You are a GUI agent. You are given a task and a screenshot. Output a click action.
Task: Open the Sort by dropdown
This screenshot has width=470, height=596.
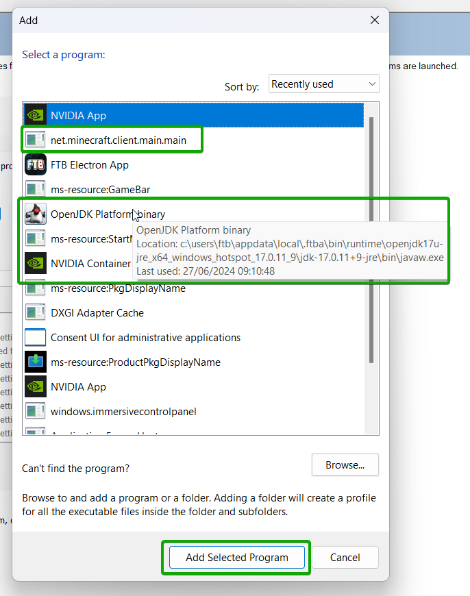click(x=323, y=84)
